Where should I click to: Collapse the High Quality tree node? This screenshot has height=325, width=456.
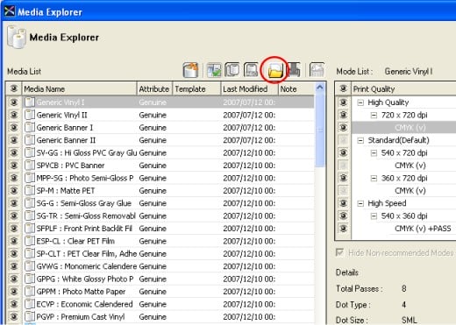pos(360,102)
